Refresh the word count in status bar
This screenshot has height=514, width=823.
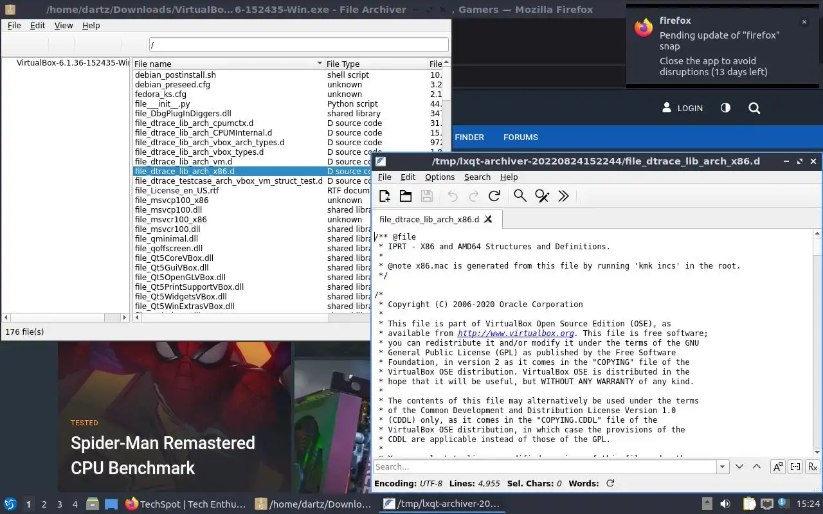click(610, 483)
